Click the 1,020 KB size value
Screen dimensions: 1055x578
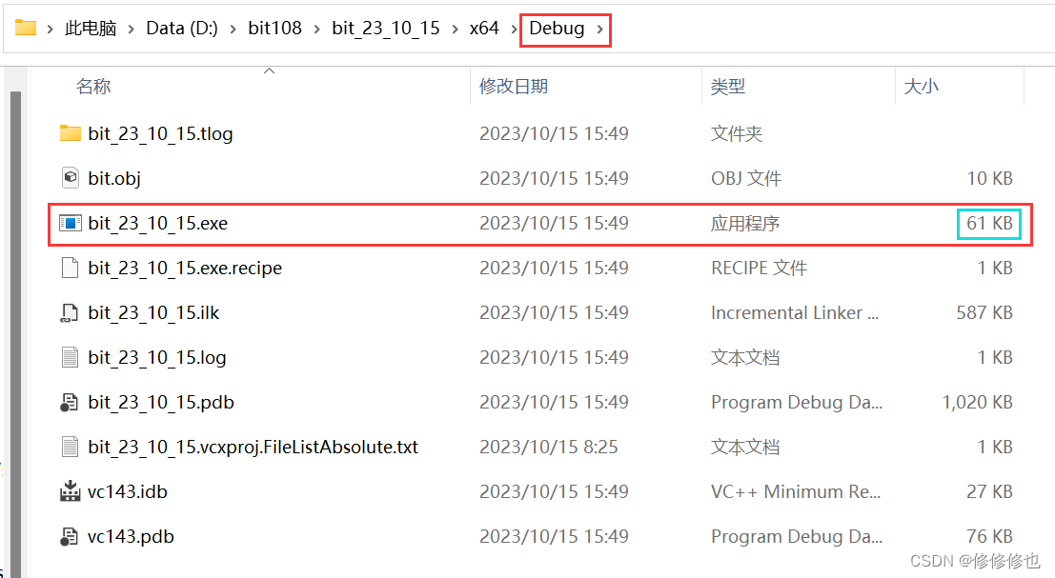tap(978, 402)
